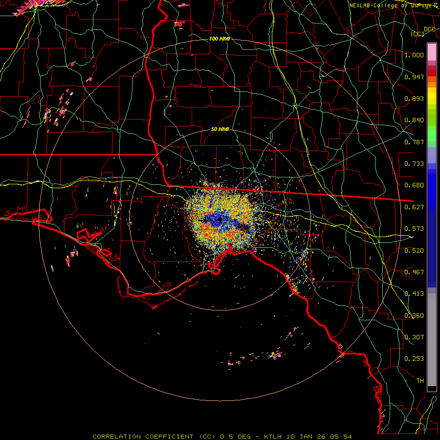The height and width of the screenshot is (440, 440).
Task: Click the 05:54 timestamp
Action: (340, 437)
